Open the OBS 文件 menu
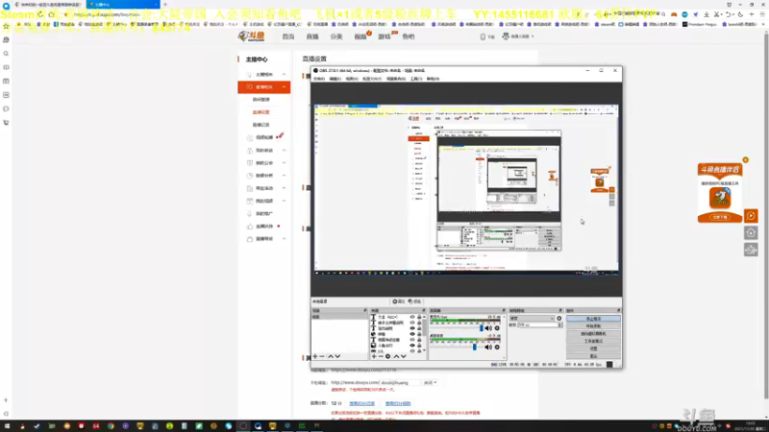 (319, 79)
